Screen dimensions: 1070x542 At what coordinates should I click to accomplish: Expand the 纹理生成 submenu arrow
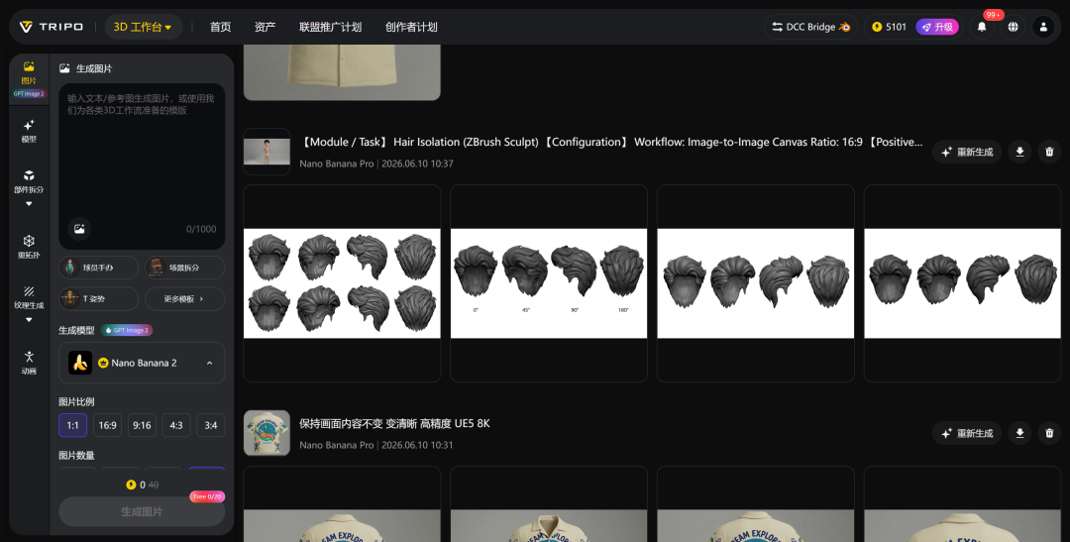[x=29, y=319]
